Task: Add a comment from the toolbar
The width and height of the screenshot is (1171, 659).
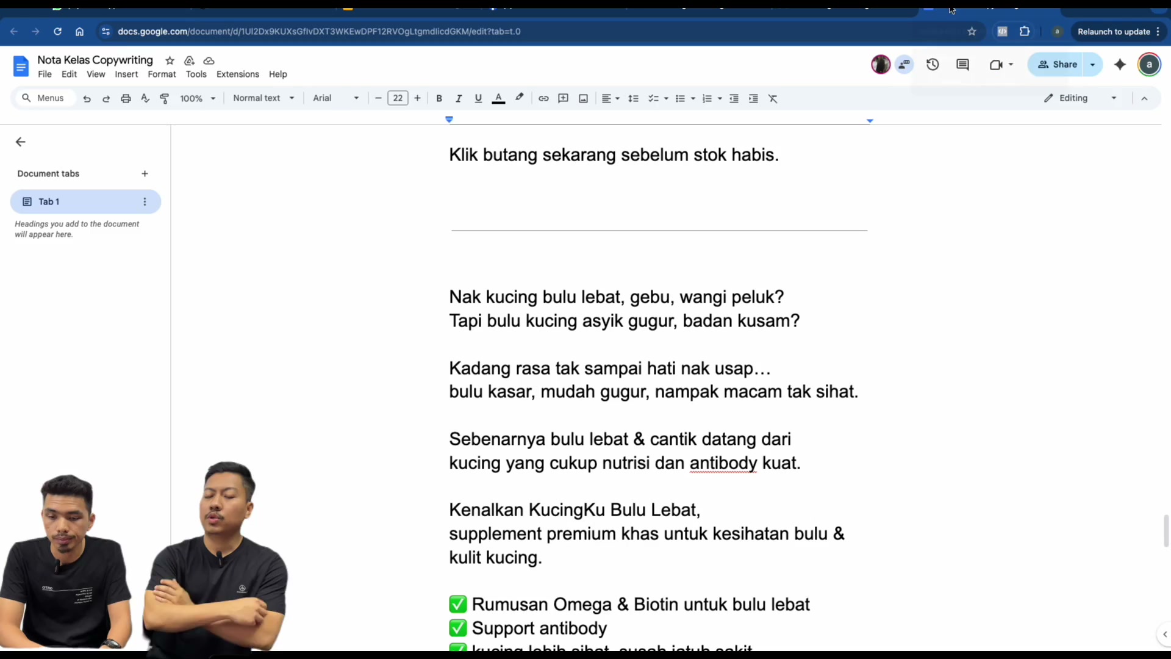Action: [564, 98]
